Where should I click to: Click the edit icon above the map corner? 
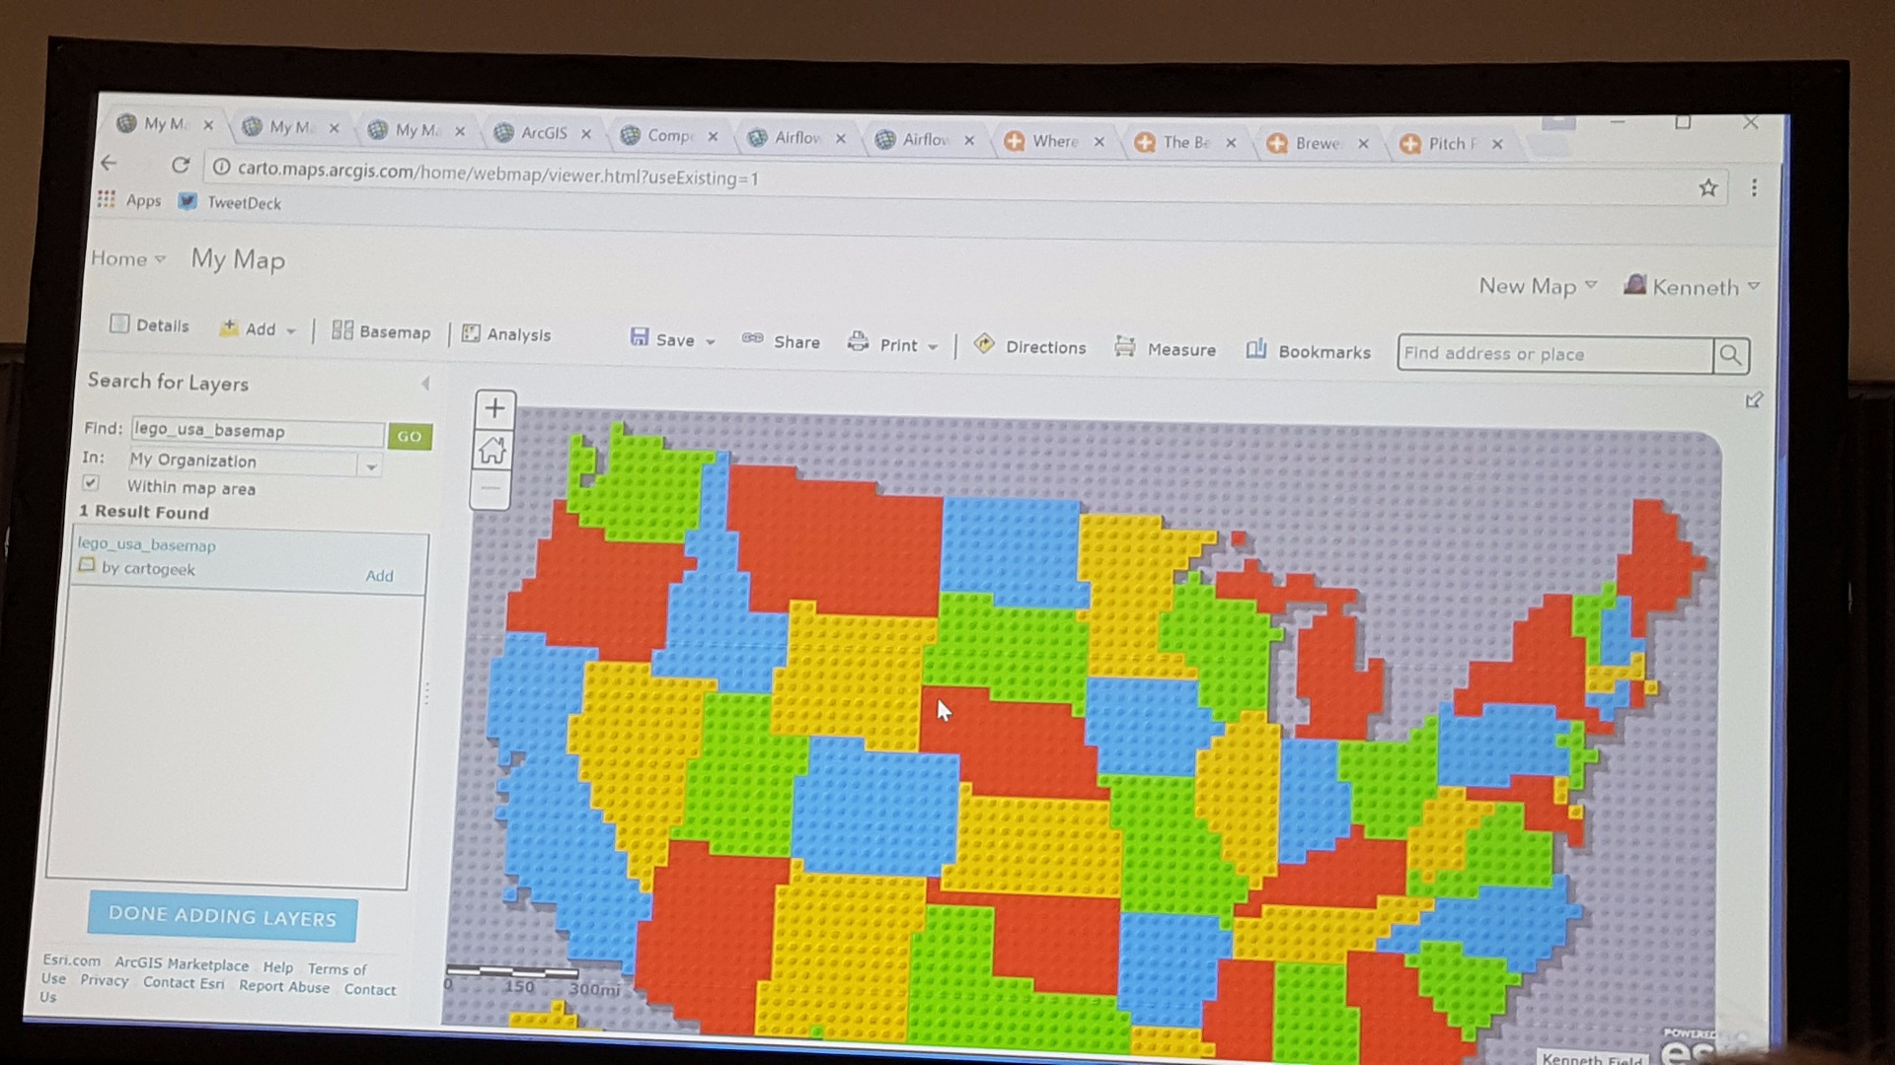pyautogui.click(x=1754, y=399)
